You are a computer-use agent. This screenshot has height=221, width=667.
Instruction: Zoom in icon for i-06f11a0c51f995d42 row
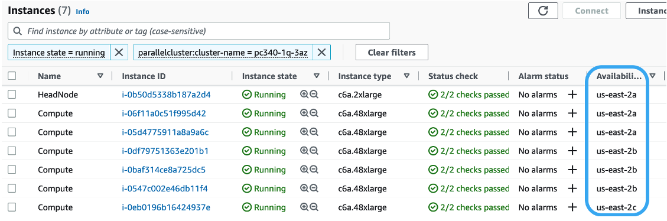[x=304, y=113]
